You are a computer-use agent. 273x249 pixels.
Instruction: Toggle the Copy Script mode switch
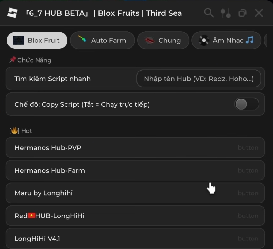tap(247, 104)
